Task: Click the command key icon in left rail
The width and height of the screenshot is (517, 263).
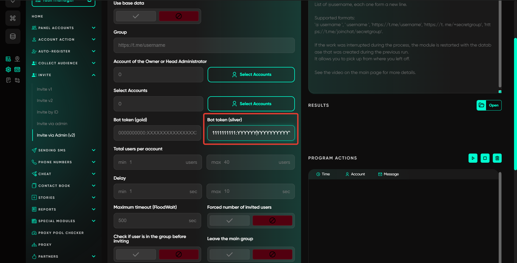Action: pyautogui.click(x=13, y=18)
